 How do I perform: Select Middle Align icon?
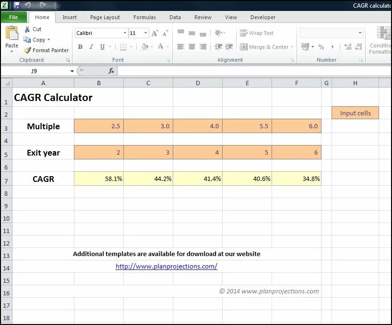point(192,33)
